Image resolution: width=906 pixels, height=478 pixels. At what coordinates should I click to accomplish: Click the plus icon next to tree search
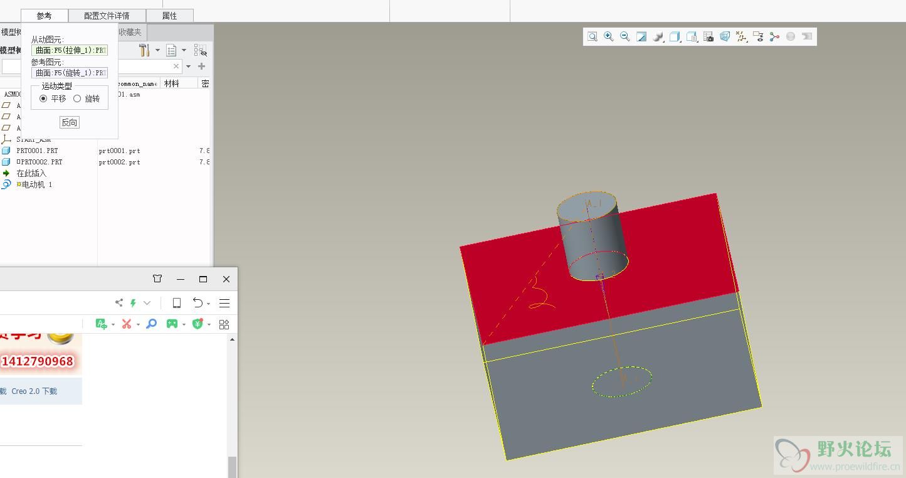(x=202, y=66)
